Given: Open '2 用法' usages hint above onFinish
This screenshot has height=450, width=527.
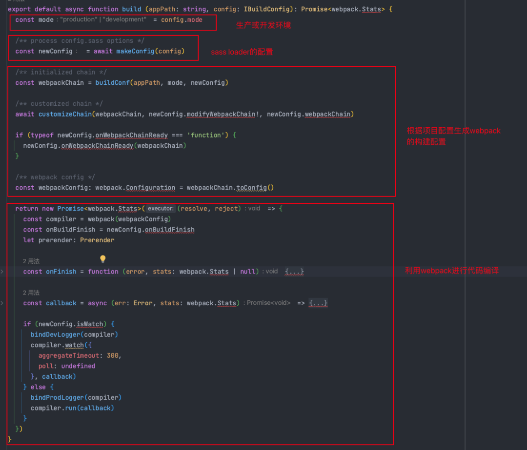Looking at the screenshot, I should (x=31, y=261).
